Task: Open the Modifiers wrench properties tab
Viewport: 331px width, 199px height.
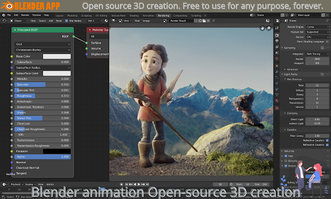Action: (x=277, y=72)
